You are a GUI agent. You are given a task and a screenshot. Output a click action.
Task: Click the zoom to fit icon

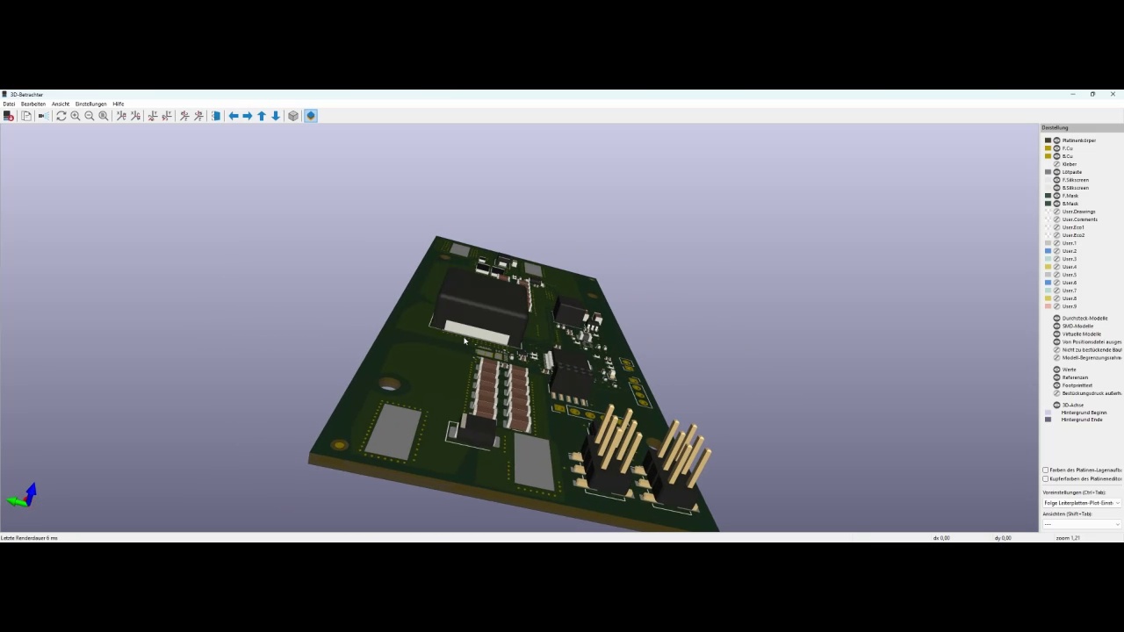[x=104, y=116]
